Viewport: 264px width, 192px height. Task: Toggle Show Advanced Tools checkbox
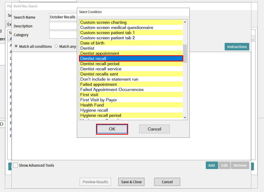(16, 165)
